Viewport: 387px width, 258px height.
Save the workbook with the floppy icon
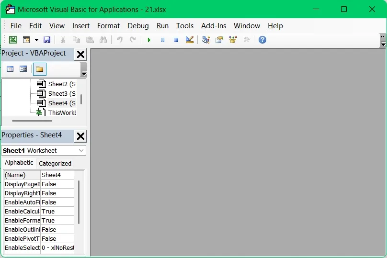point(47,40)
